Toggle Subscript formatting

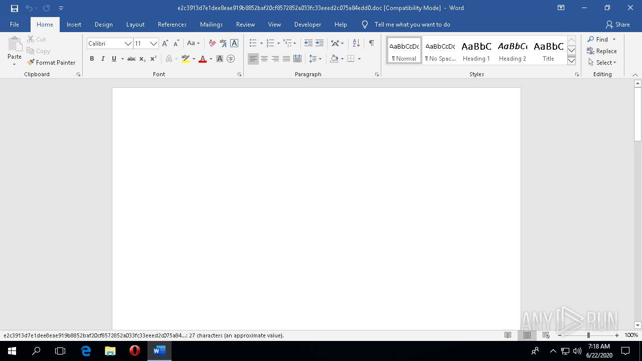click(142, 59)
